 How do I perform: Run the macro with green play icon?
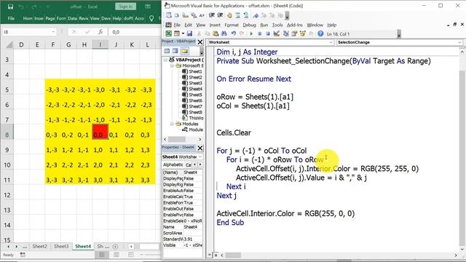pyautogui.click(x=251, y=34)
